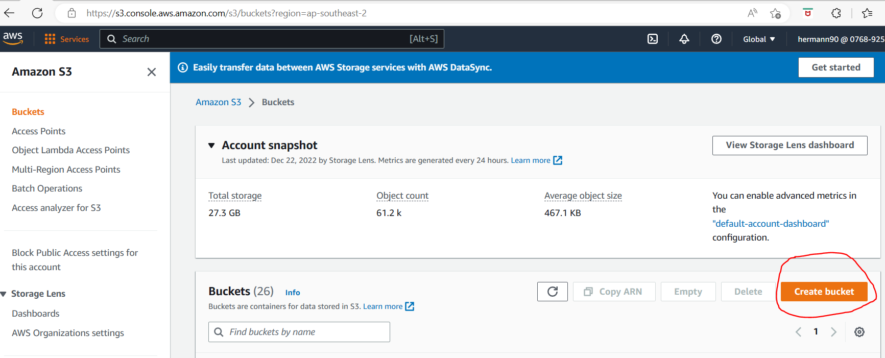This screenshot has height=358, width=885.
Task: Open Batch Operations in sidebar
Action: point(47,188)
